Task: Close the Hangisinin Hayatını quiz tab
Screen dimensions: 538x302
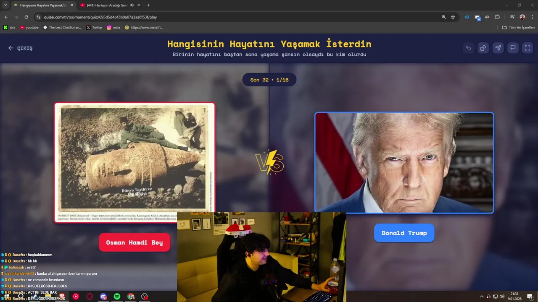Action: (x=71, y=5)
